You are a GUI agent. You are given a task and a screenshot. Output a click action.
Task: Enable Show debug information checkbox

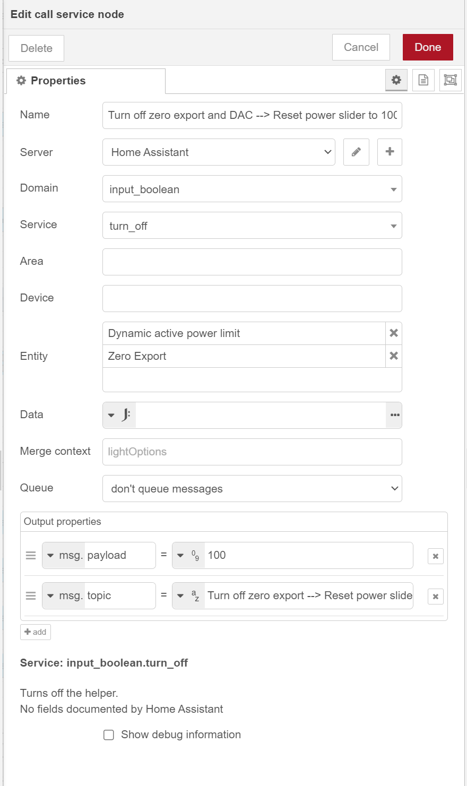(109, 735)
